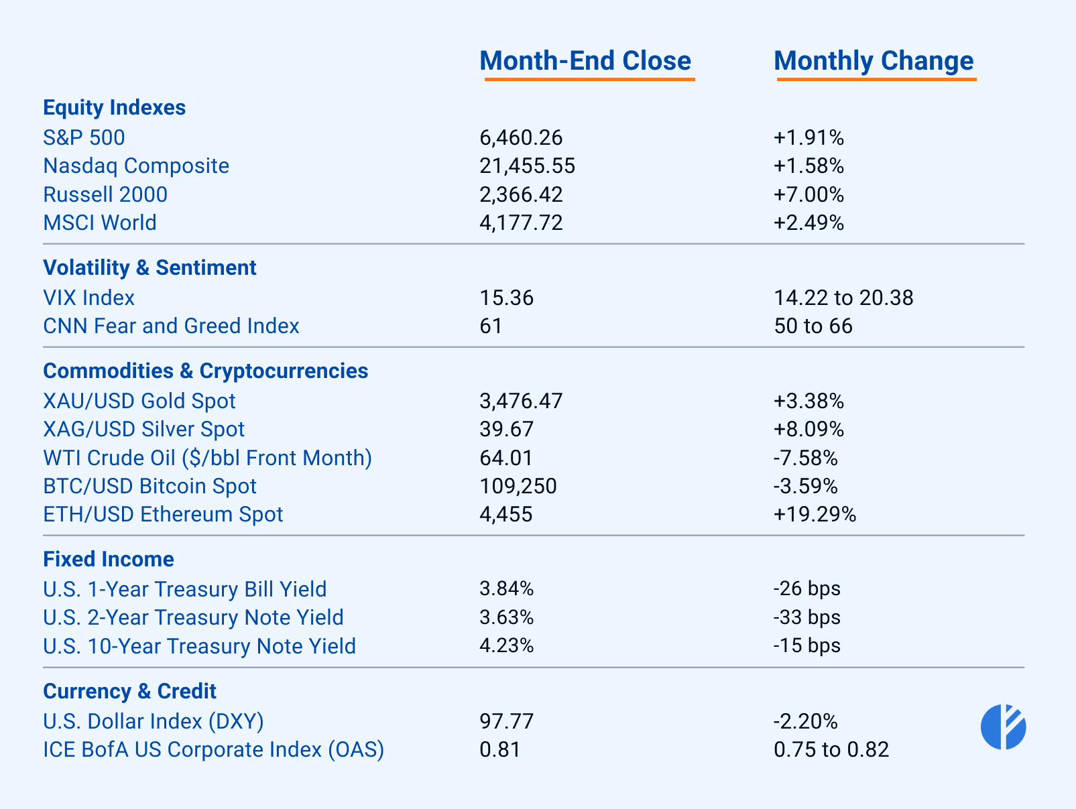This screenshot has height=809, width=1076.
Task: Click the Commodities & Cryptocurrencies heading
Action: point(205,371)
